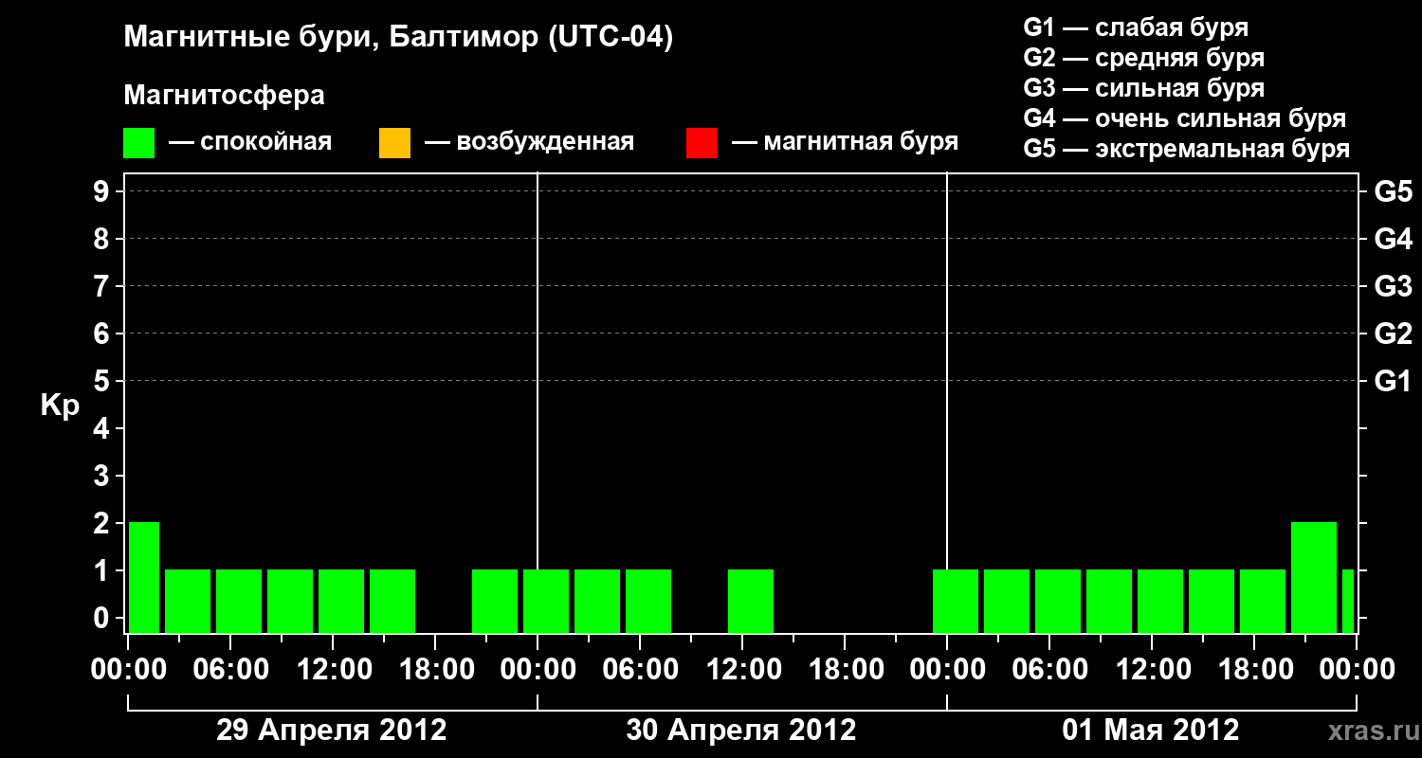1422x758 pixels.
Task: Click the 'G1' label on the right axis
Action: tap(1393, 381)
